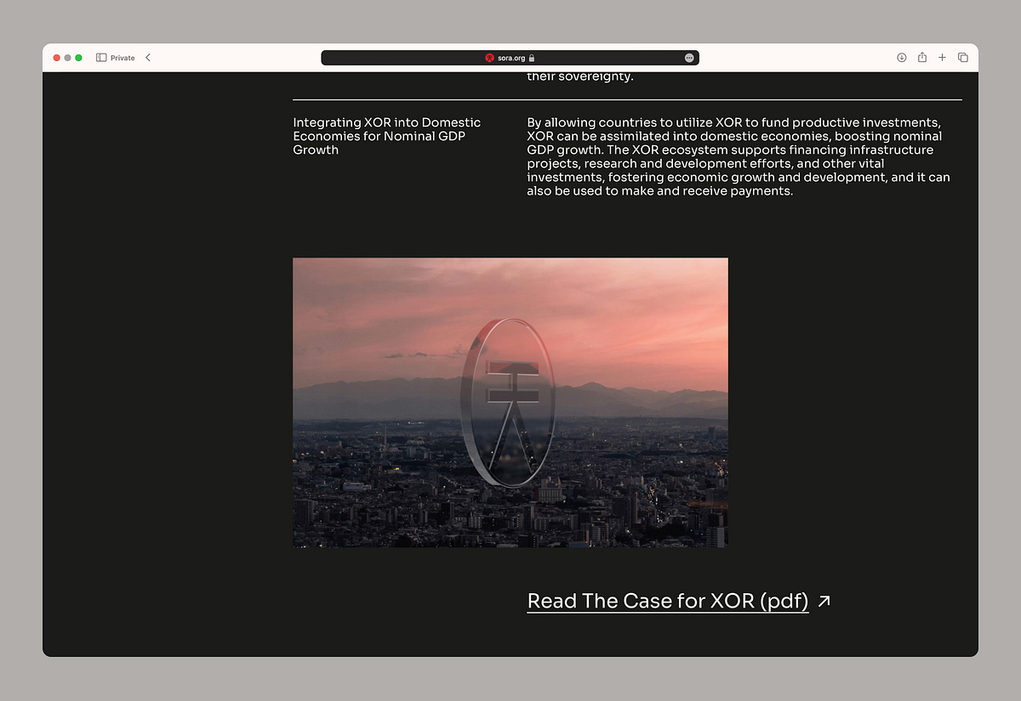Open a new tab with plus icon
The width and height of the screenshot is (1021, 701).
(x=942, y=58)
